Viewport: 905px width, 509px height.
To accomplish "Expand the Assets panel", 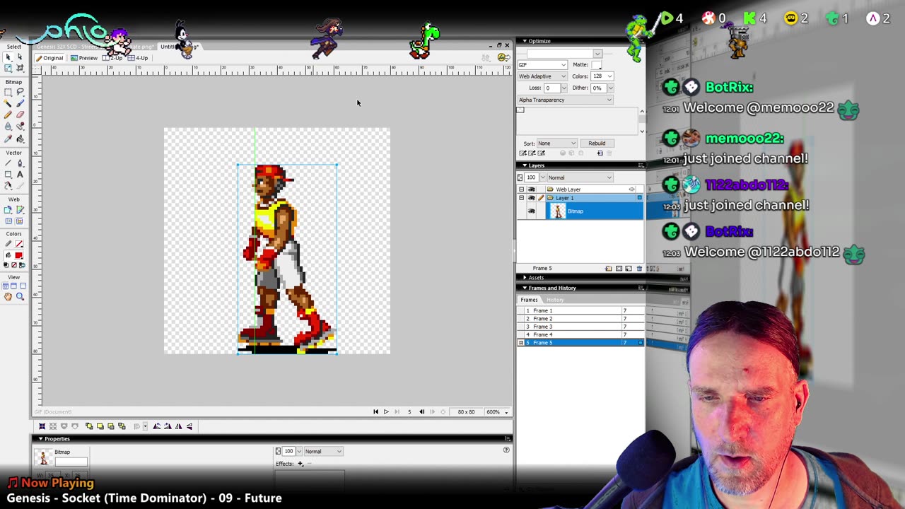I will pyautogui.click(x=524, y=278).
